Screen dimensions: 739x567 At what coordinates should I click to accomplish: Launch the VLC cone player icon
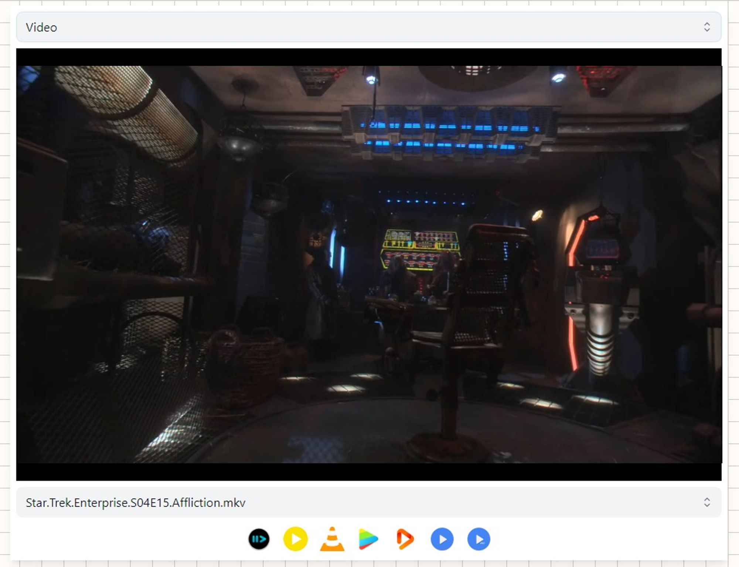tap(332, 539)
